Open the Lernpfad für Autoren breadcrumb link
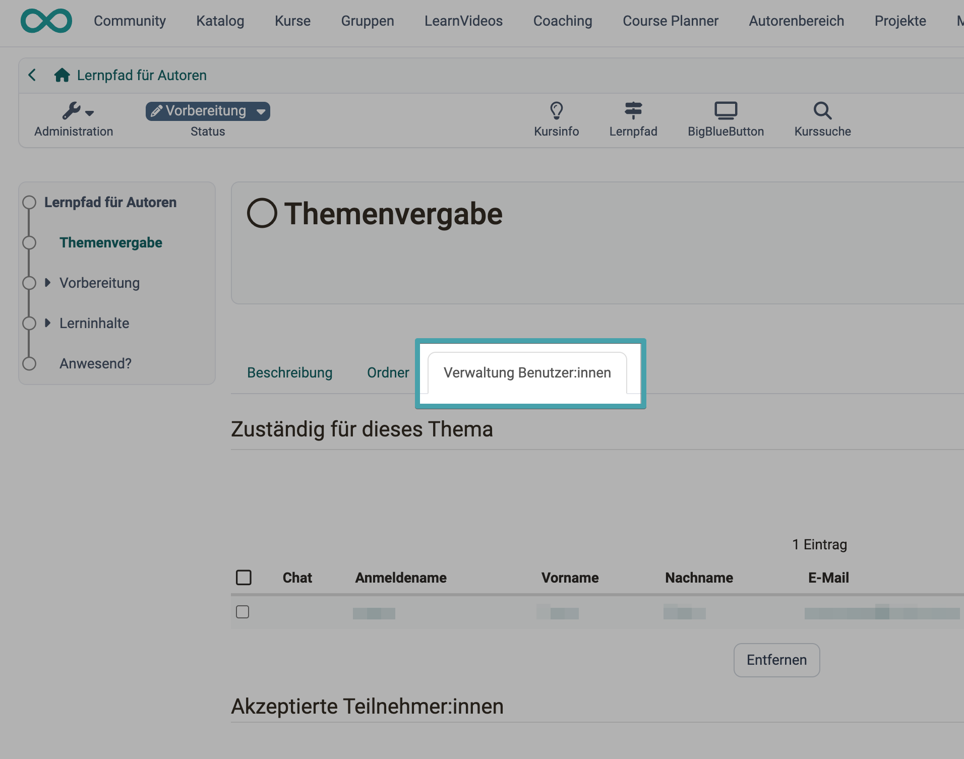The height and width of the screenshot is (759, 964). (x=142, y=75)
